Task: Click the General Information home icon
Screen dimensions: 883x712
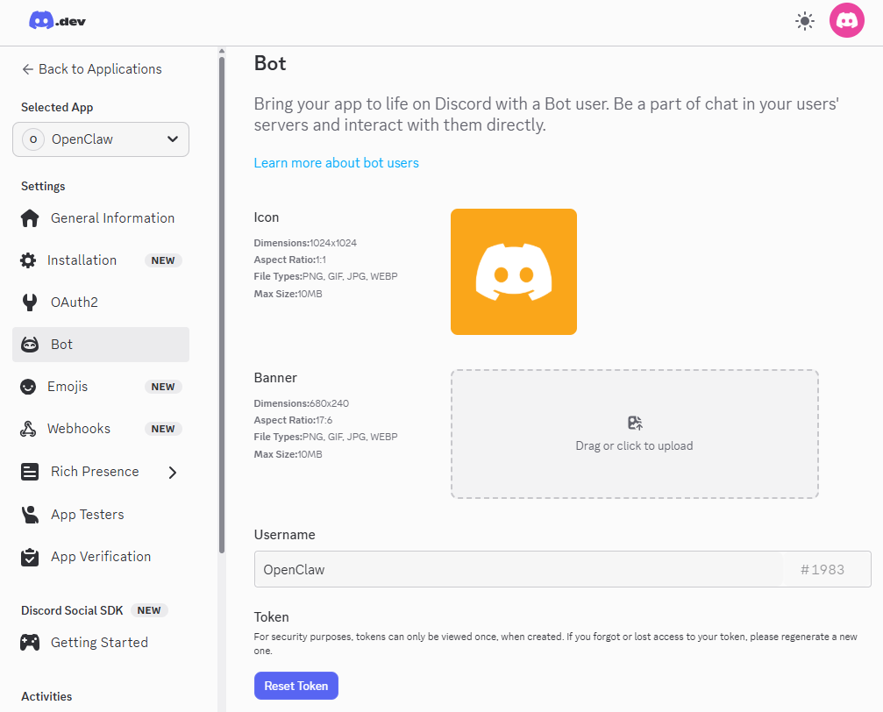Action: 30,218
